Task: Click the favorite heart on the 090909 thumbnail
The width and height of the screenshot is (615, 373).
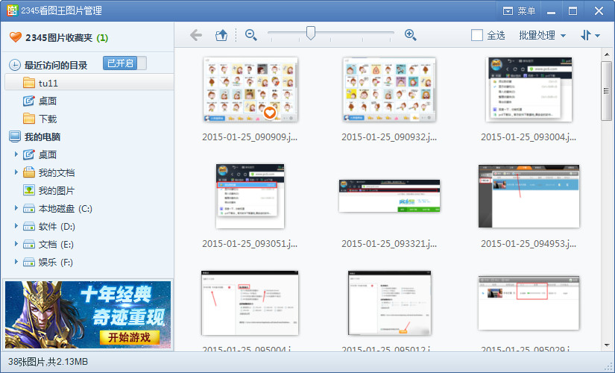Action: pyautogui.click(x=269, y=113)
